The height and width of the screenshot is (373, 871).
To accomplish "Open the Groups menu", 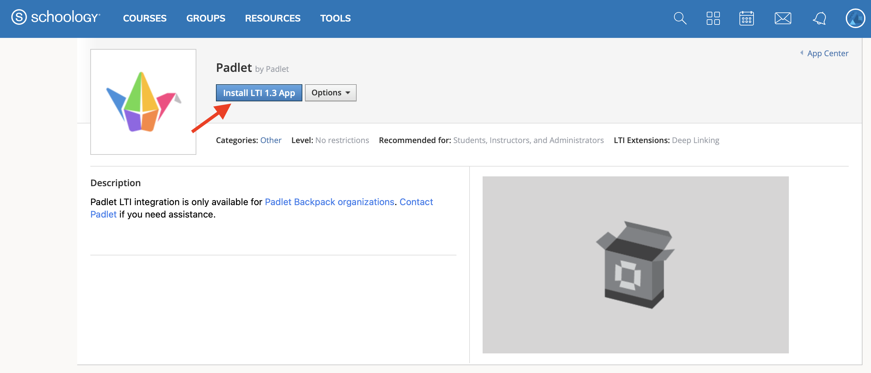I will [205, 18].
